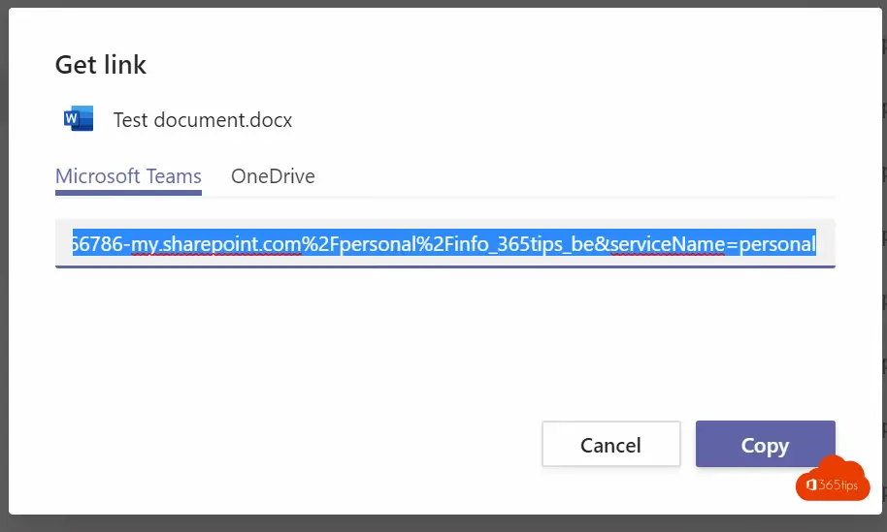
Task: Switch to the Microsoft Teams tab
Action: (128, 176)
